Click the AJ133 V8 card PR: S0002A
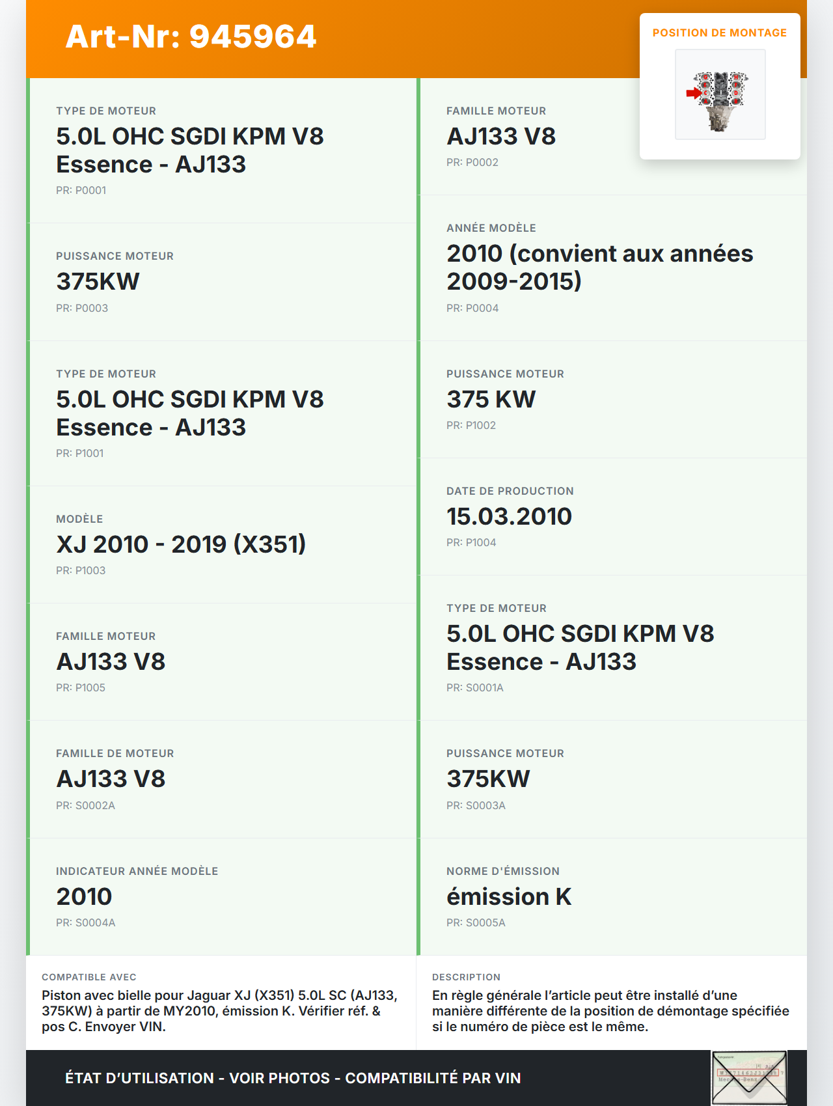The width and height of the screenshot is (833, 1106). click(x=221, y=779)
